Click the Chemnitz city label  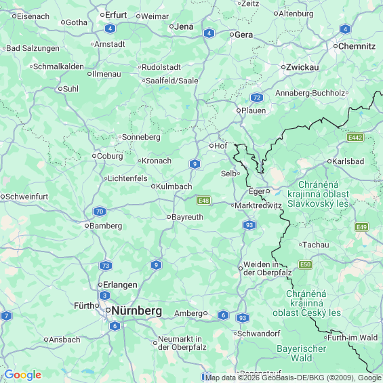tap(357, 46)
